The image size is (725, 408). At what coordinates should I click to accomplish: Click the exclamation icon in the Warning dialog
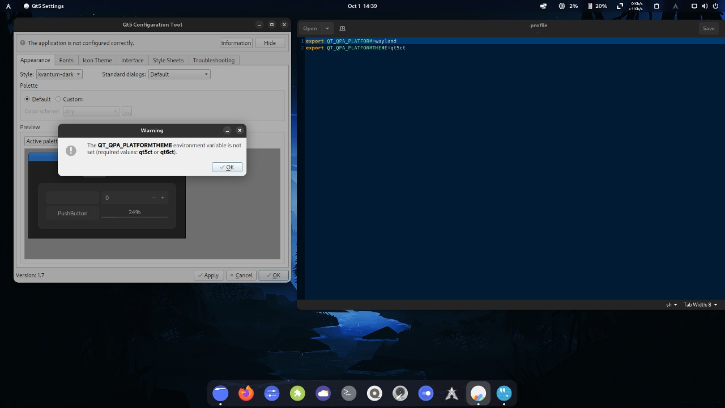tap(71, 150)
